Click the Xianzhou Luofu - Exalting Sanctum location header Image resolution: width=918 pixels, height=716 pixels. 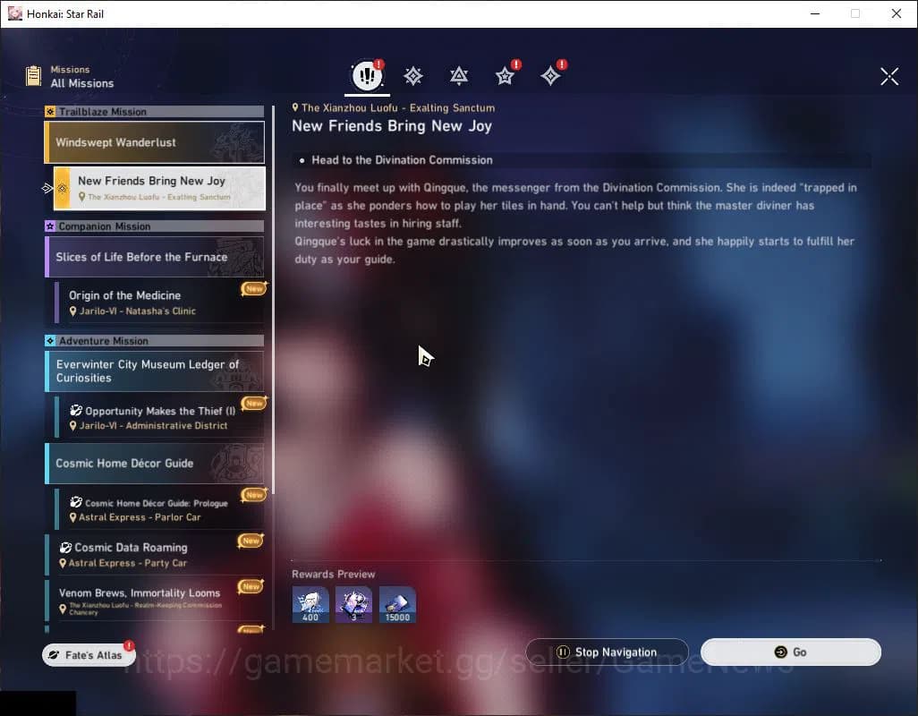398,107
